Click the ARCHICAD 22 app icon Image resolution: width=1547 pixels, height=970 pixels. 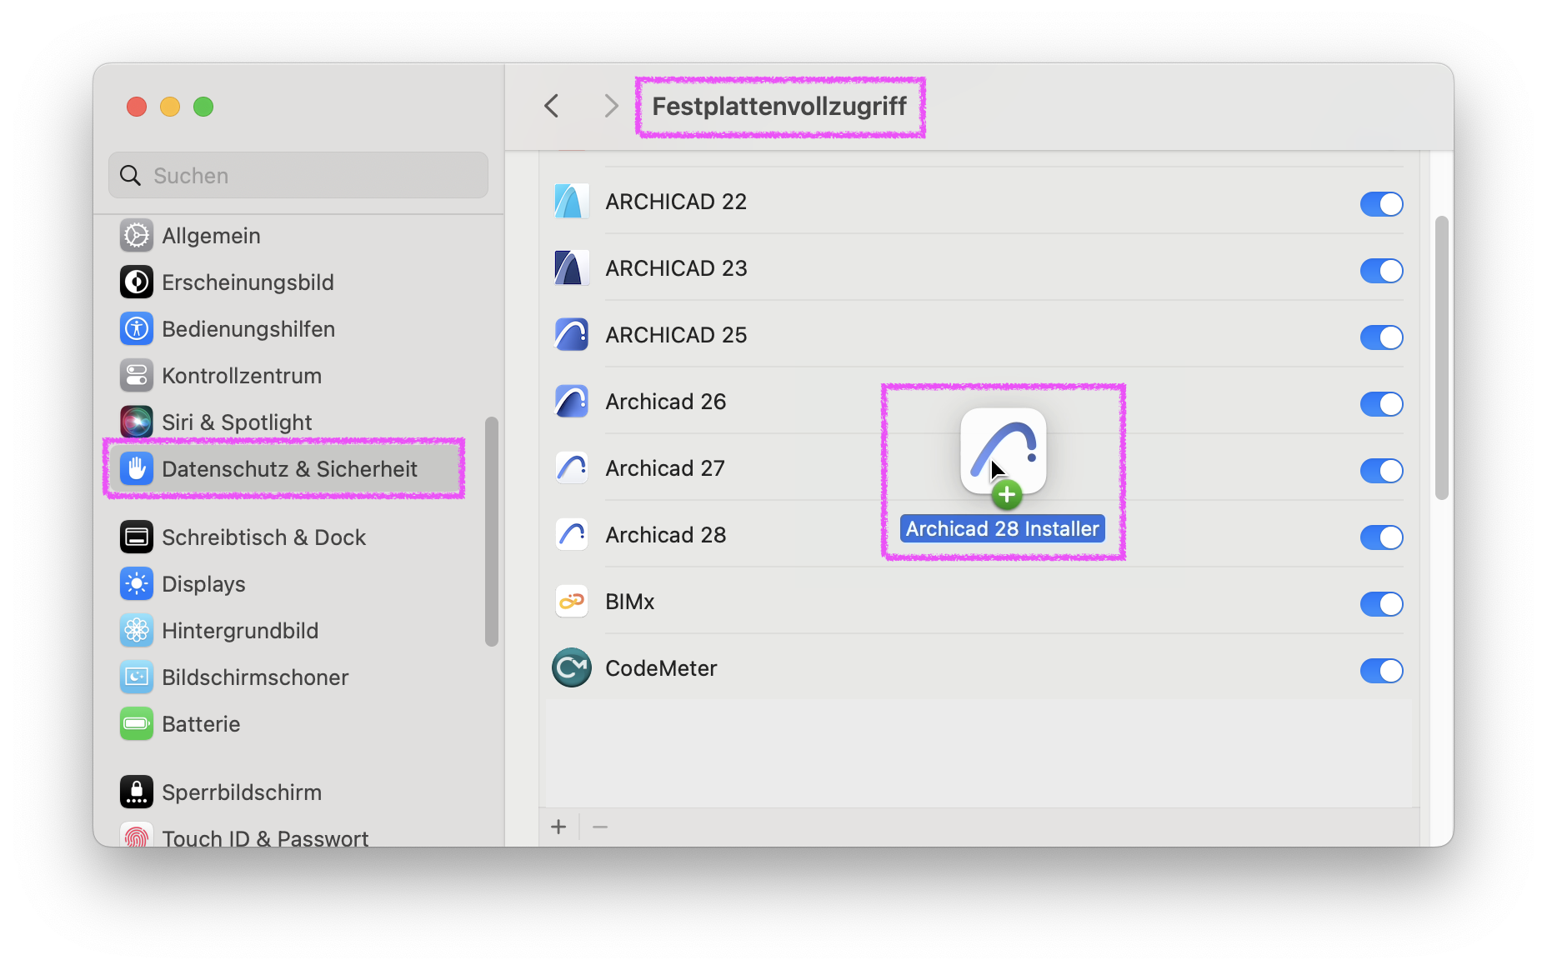pos(572,202)
